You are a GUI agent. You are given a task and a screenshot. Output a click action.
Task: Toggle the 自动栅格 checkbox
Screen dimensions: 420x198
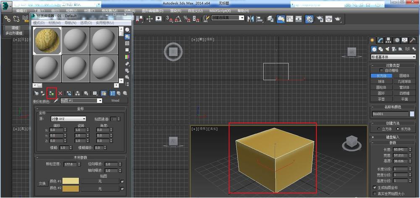pos(381,71)
